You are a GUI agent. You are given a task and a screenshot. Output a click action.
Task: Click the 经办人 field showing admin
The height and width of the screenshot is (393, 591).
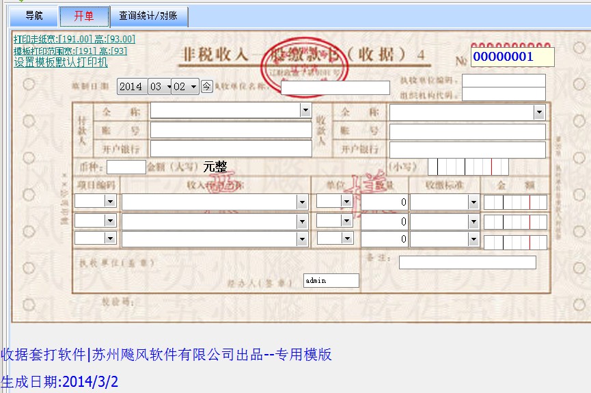point(331,280)
